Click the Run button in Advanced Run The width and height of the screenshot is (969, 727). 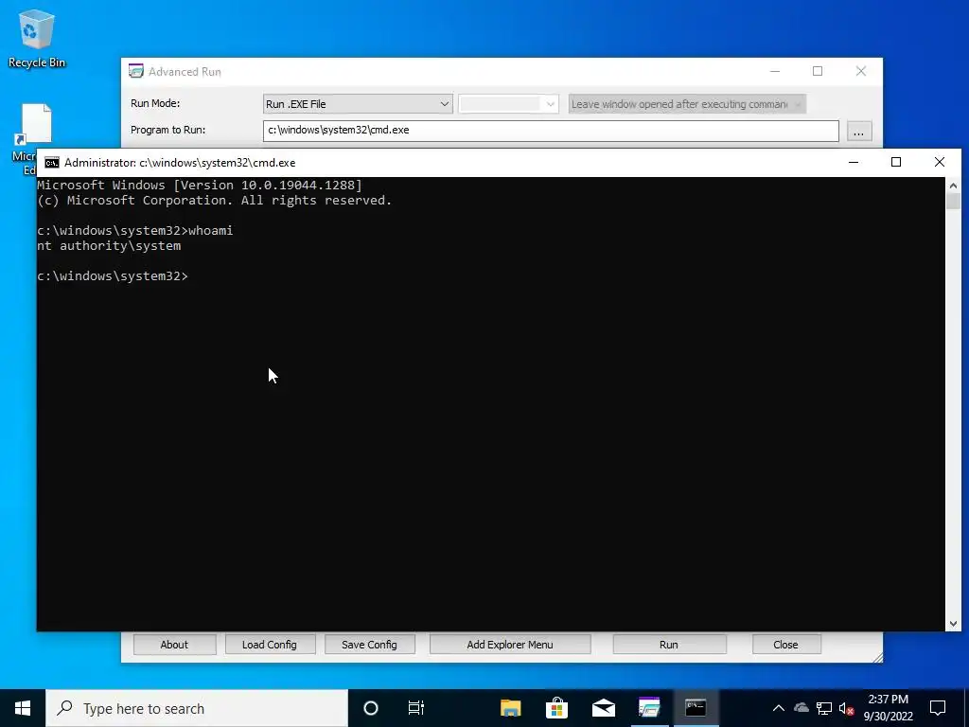[669, 644]
